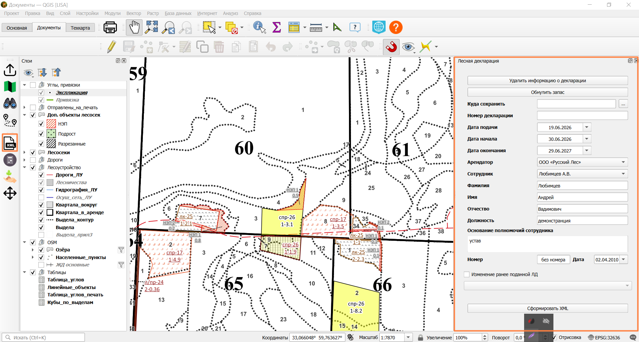
Task: Click the Сформировать XML button
Action: pyautogui.click(x=547, y=308)
